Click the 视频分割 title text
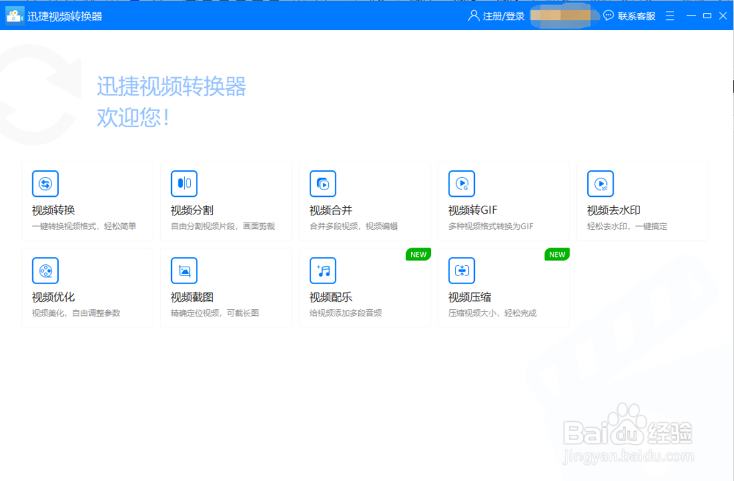The height and width of the screenshot is (481, 734). tap(192, 210)
